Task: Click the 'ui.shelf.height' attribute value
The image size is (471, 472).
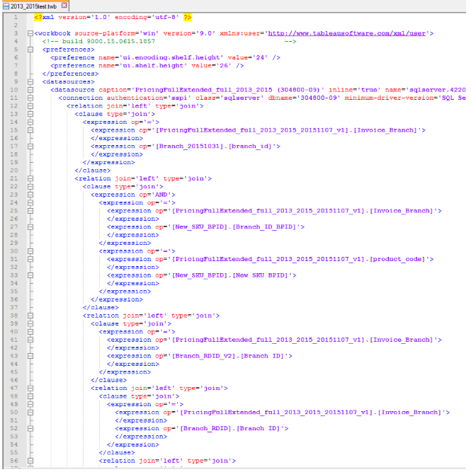Action: [x=153, y=66]
